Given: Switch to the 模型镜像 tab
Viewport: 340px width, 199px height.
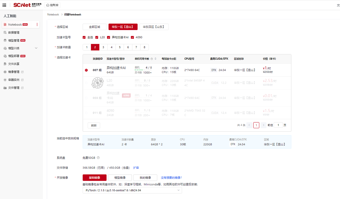Looking at the screenshot, I should 120,178.
